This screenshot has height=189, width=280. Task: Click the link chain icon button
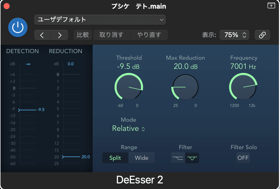[262, 35]
